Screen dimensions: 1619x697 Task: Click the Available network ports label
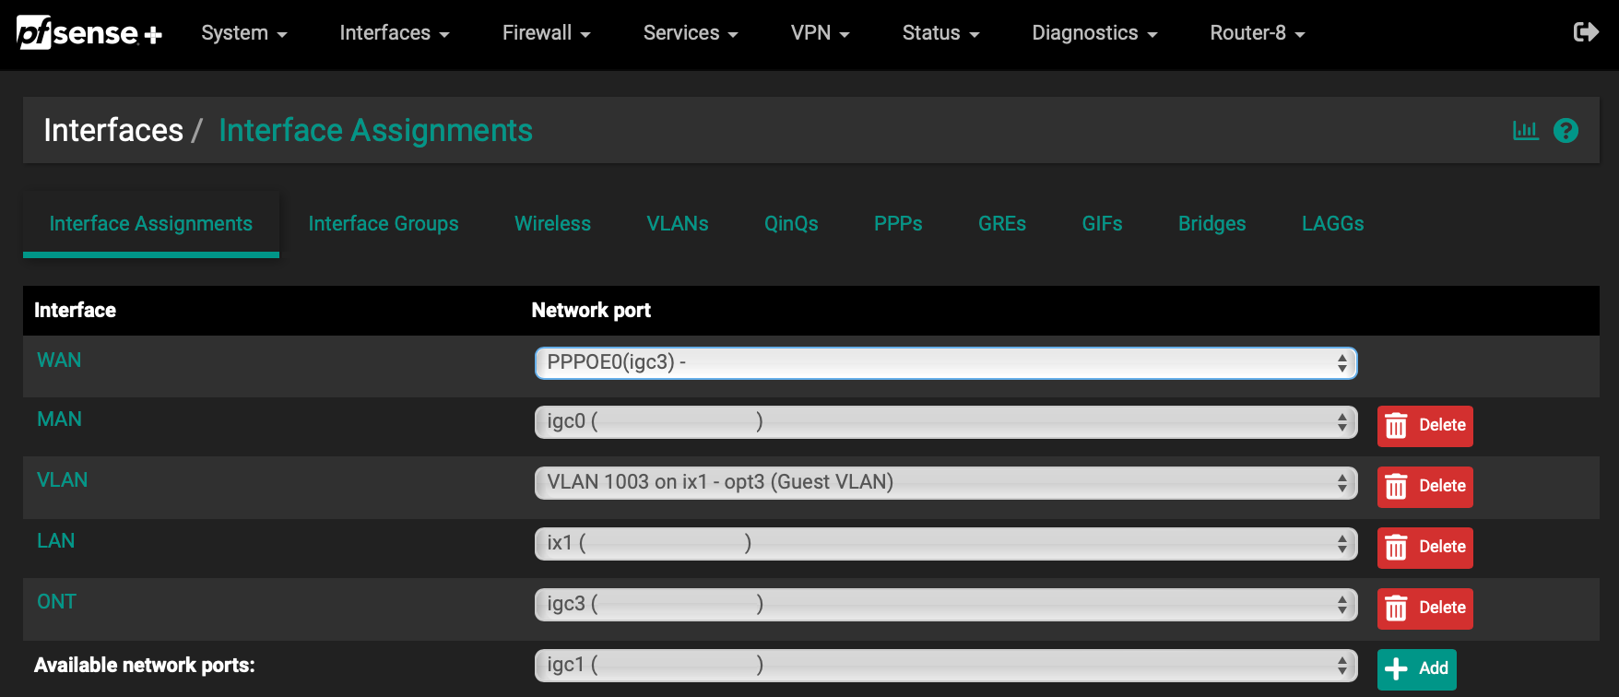point(145,666)
